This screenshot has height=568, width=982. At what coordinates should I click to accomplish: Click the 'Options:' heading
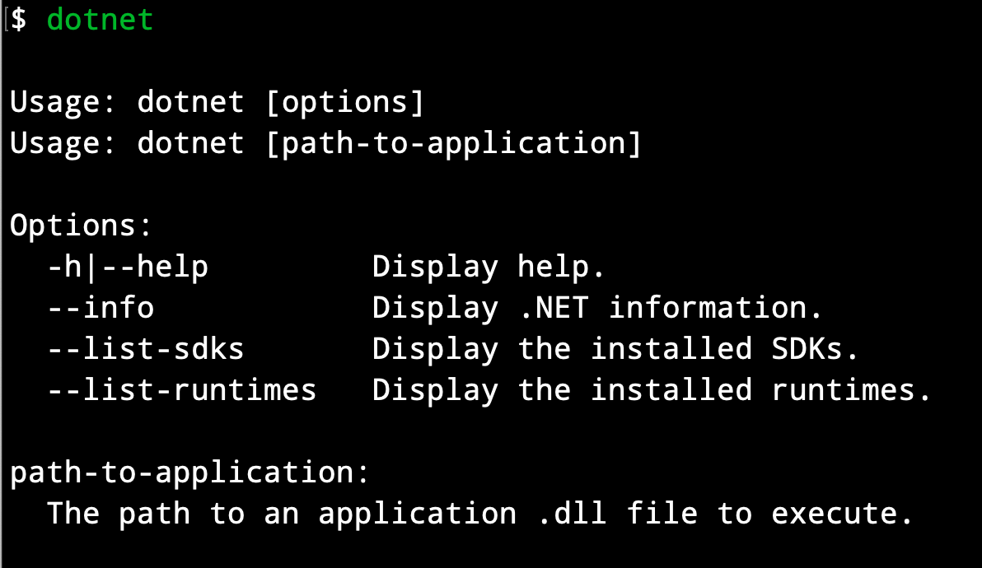tap(81, 226)
